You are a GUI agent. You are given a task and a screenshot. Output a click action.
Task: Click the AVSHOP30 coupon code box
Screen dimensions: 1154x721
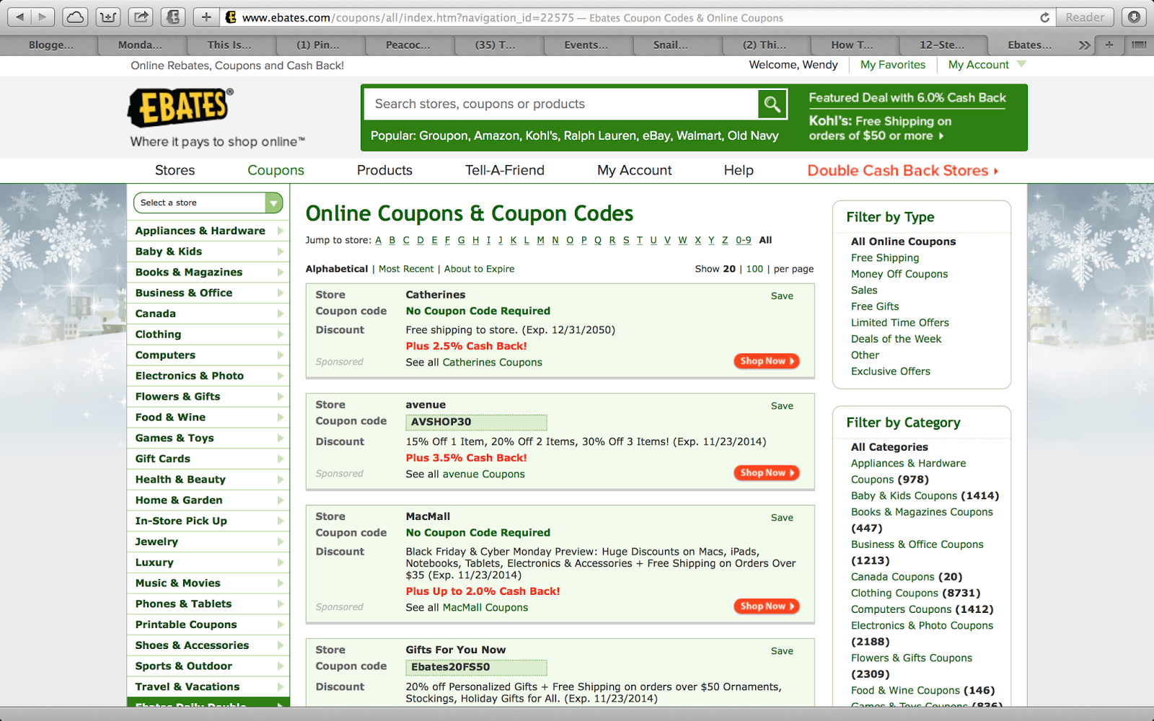point(476,423)
